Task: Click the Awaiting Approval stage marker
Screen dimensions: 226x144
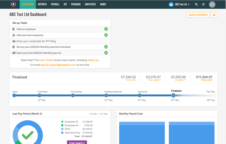Action: 106,95
